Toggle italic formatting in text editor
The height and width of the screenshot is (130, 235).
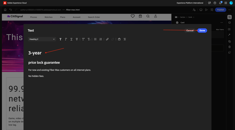coord(66,39)
